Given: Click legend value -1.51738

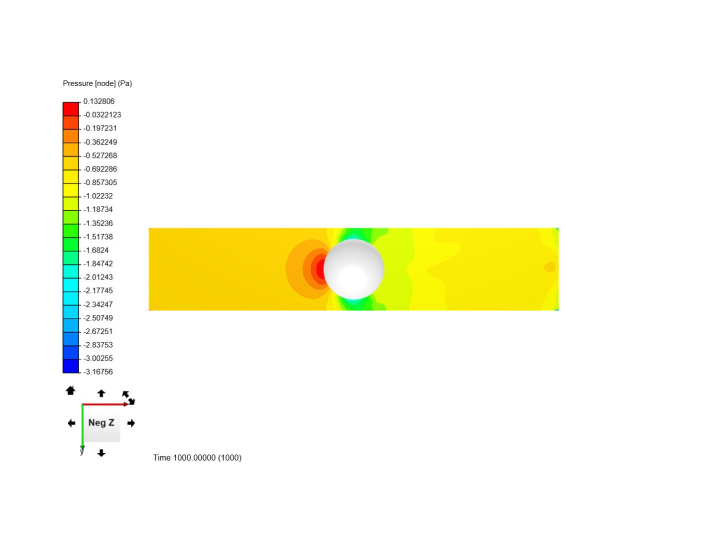Looking at the screenshot, I should (x=98, y=237).
